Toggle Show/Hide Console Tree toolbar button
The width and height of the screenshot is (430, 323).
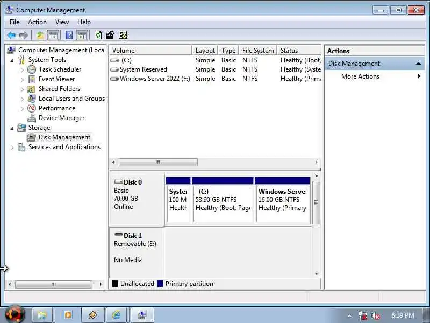point(53,35)
